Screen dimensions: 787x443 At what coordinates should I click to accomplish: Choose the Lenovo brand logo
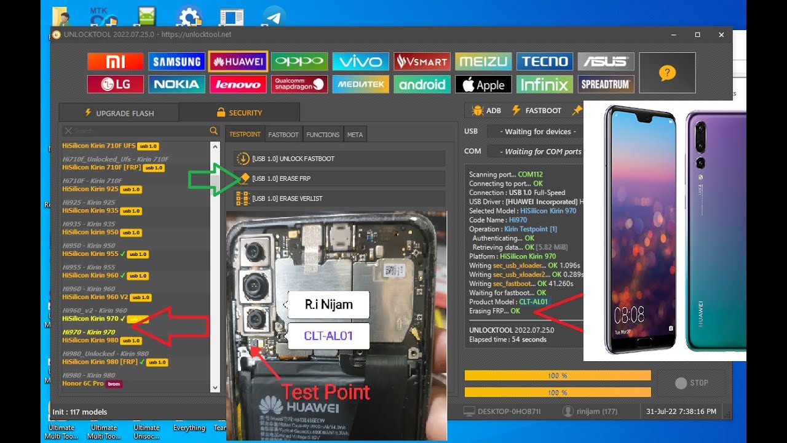point(238,84)
